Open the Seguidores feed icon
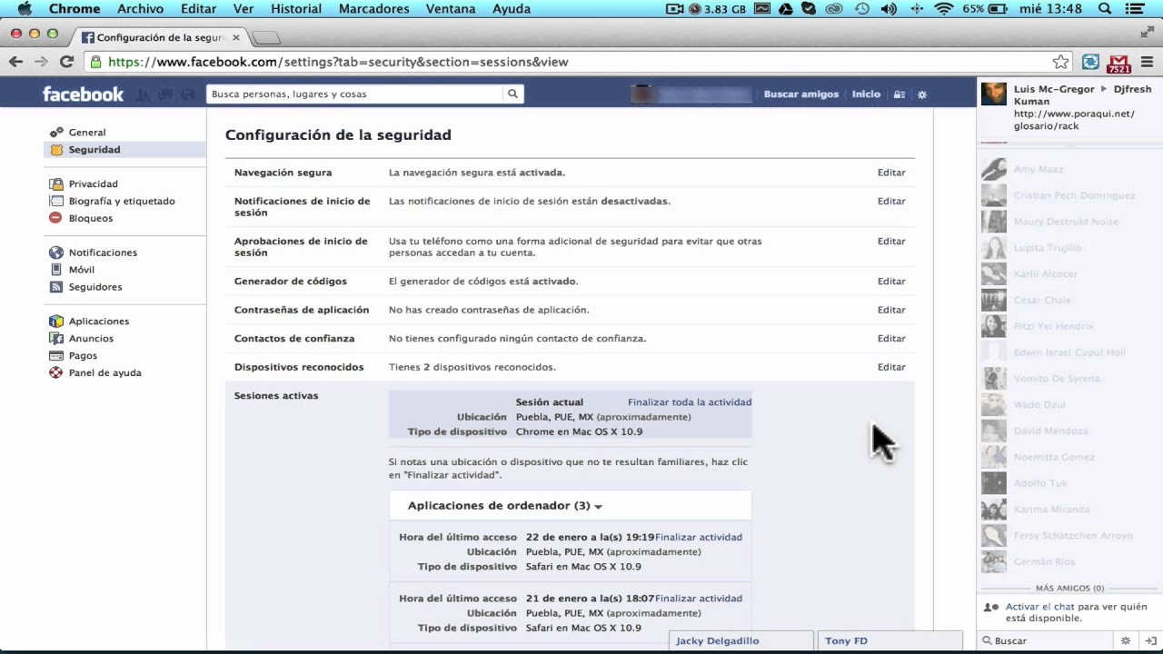The image size is (1163, 654). tap(56, 288)
